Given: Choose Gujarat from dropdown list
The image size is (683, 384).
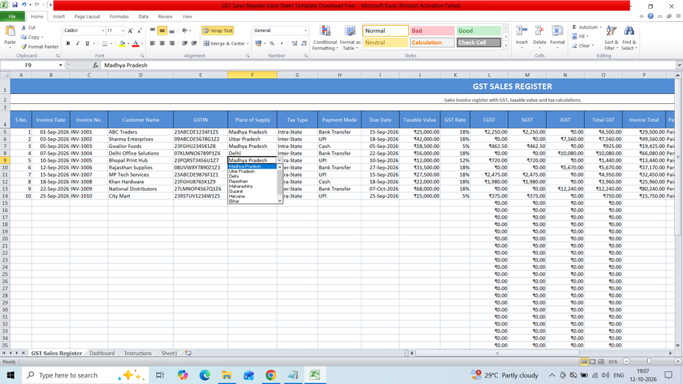Looking at the screenshot, I should 236,191.
